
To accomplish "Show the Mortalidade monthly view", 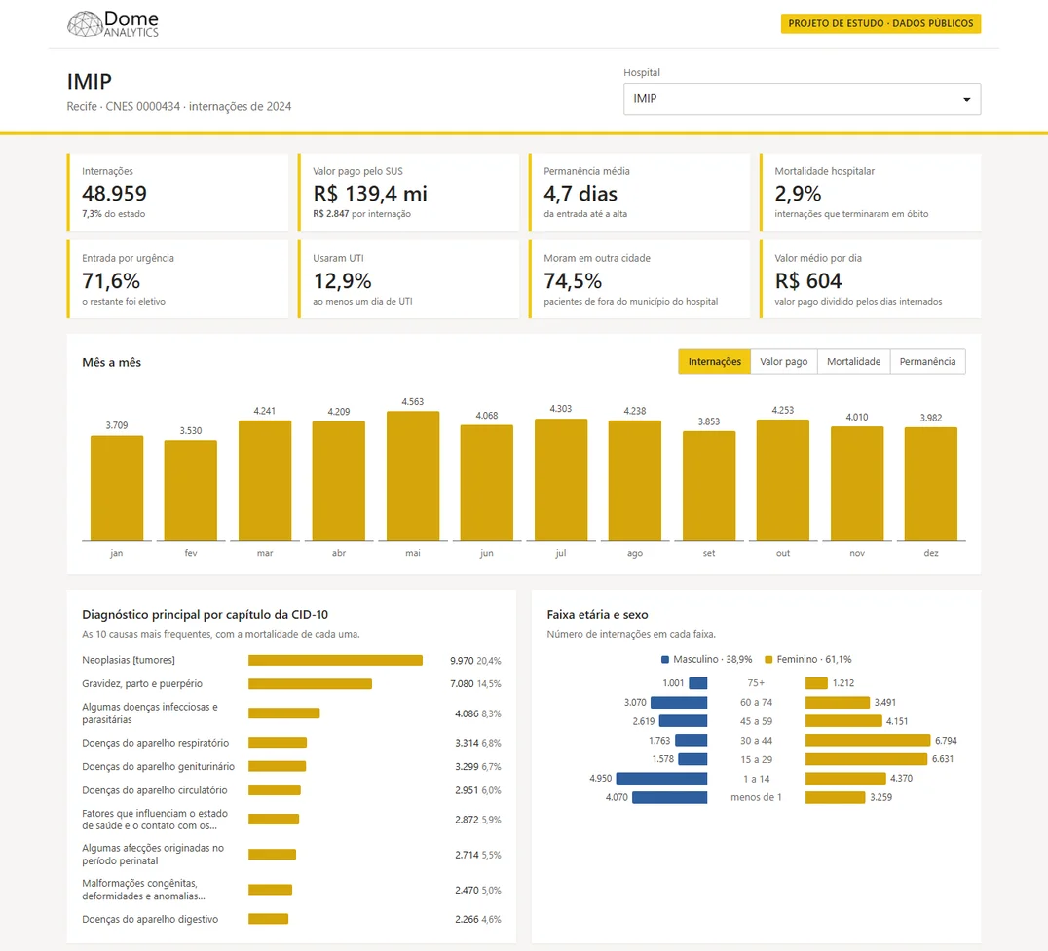I will click(853, 361).
